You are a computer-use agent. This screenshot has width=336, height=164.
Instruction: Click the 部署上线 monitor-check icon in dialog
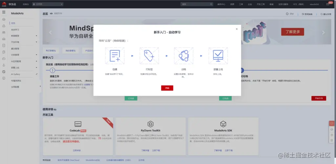click(218, 56)
